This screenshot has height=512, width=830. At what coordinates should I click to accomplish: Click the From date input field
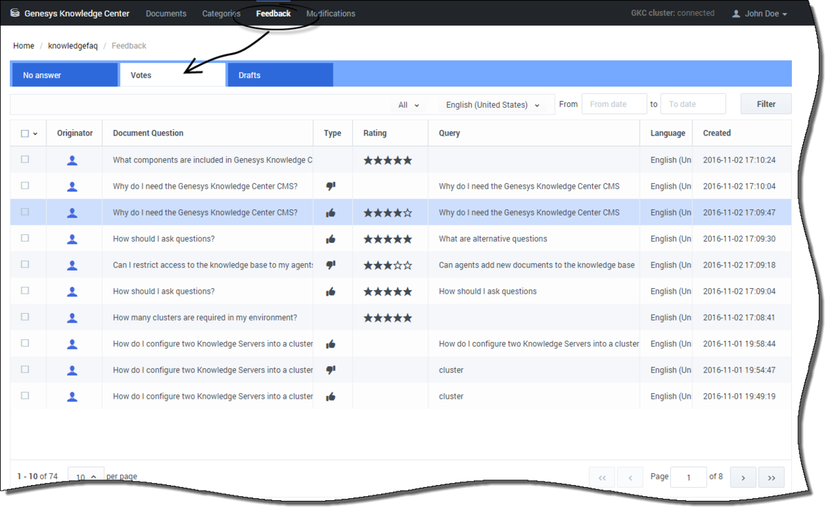point(614,104)
